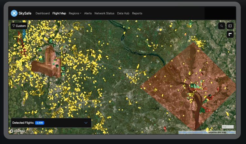This screenshot has height=144, width=246.
Task: Open the Data Hub page
Action: click(x=123, y=13)
